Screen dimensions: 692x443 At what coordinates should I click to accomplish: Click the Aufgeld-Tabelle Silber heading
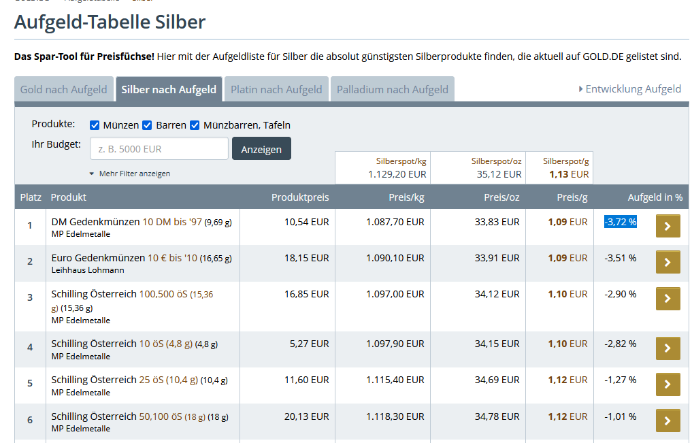110,22
